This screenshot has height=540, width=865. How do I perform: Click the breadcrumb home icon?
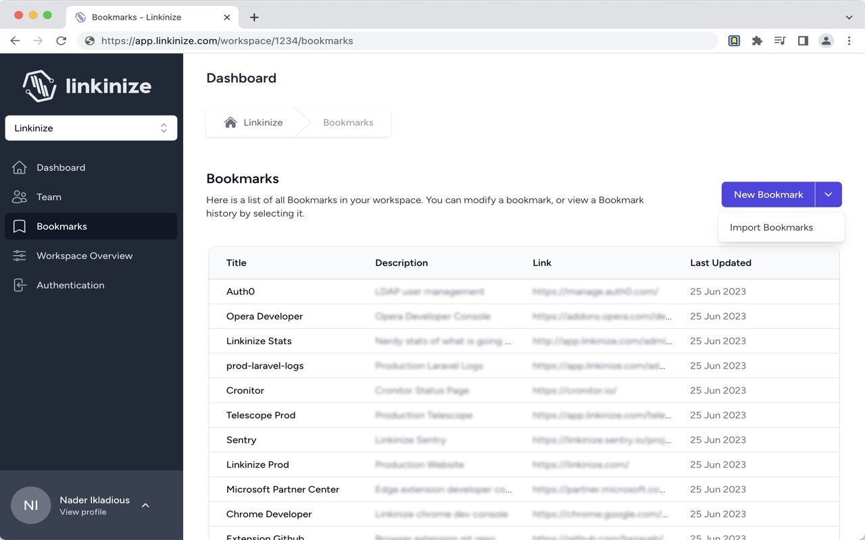coord(230,122)
